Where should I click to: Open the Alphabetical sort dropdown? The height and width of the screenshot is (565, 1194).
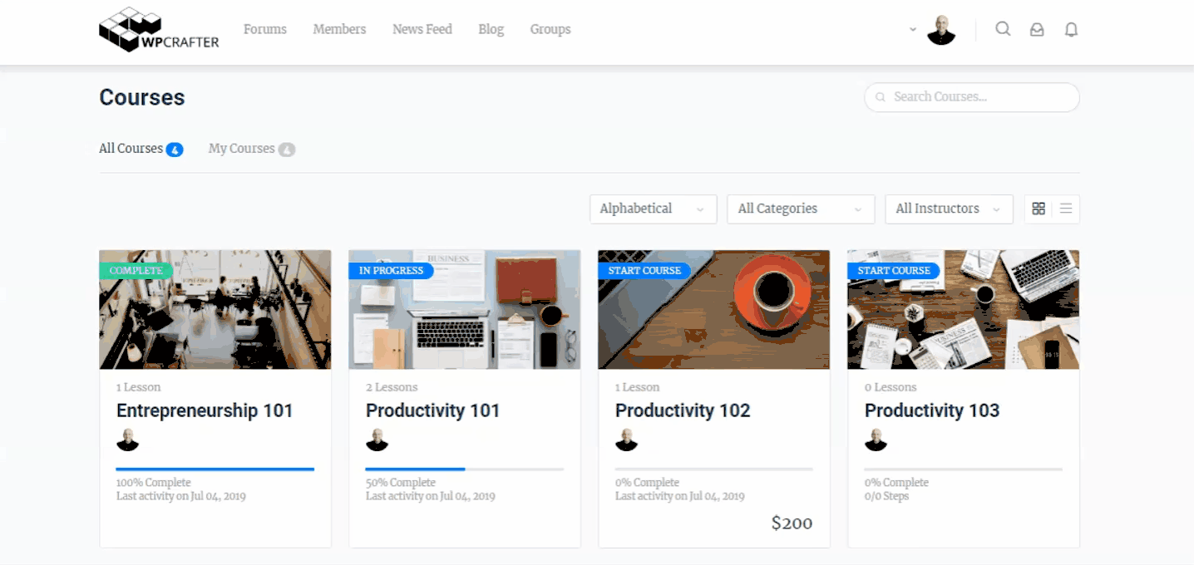pos(654,209)
